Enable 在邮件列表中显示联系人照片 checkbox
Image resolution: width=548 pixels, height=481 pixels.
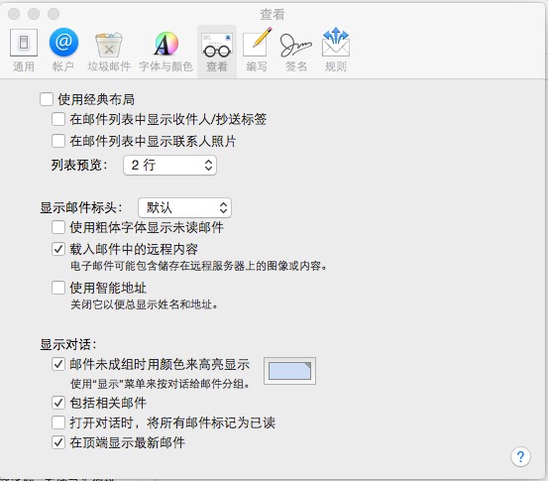(58, 141)
